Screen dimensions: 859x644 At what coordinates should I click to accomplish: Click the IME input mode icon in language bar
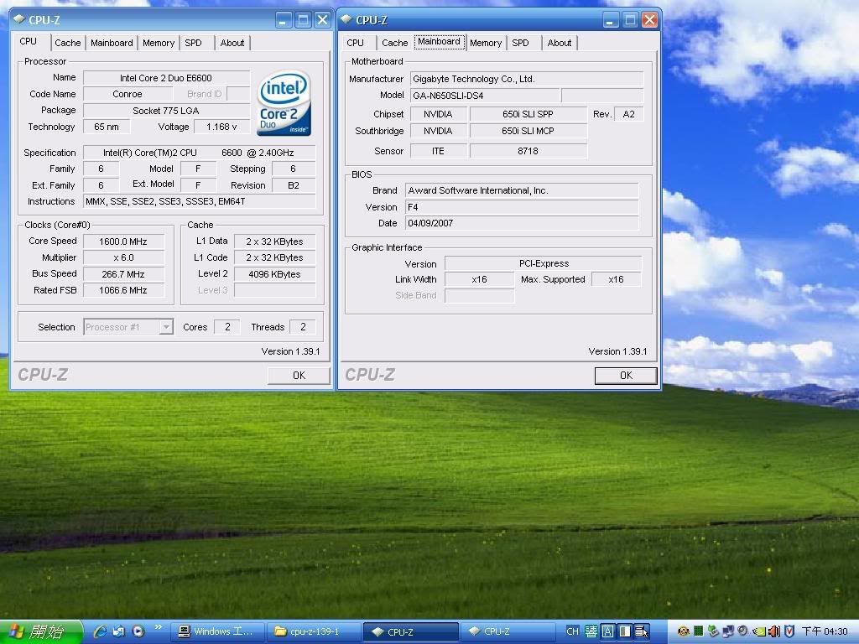[x=591, y=631]
